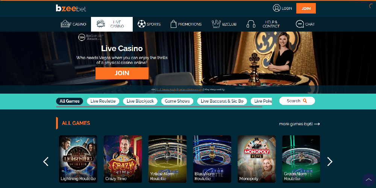Click the search magnifier icon

(305, 101)
